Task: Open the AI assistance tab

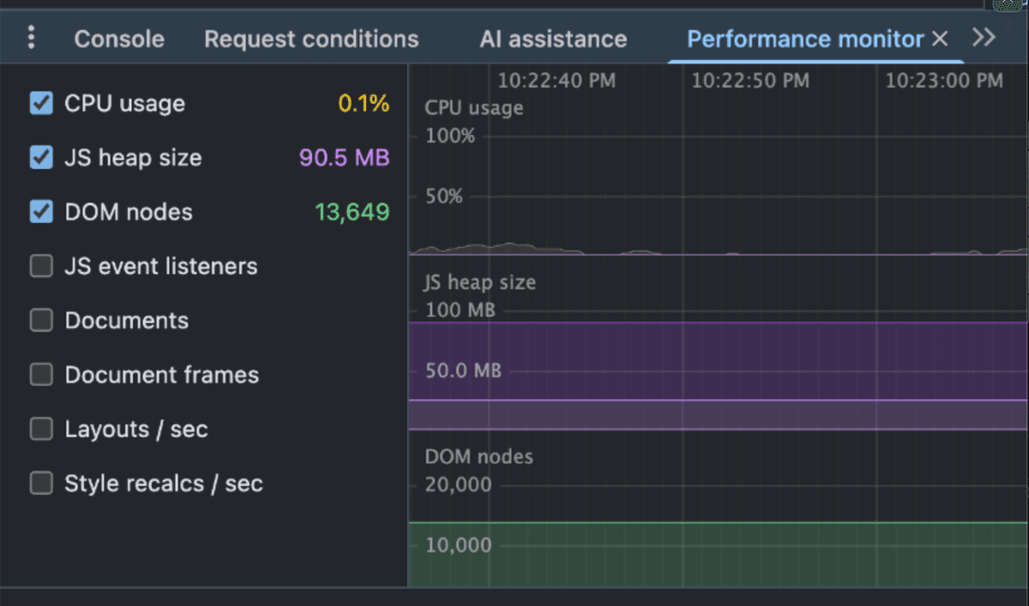Action: (x=553, y=39)
